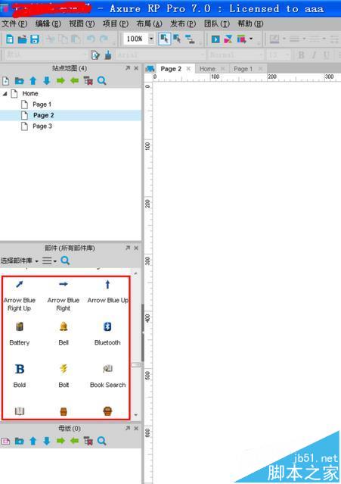This screenshot has height=484, width=341.
Task: Open the generate HTML dropdown arrow
Action: point(251,39)
